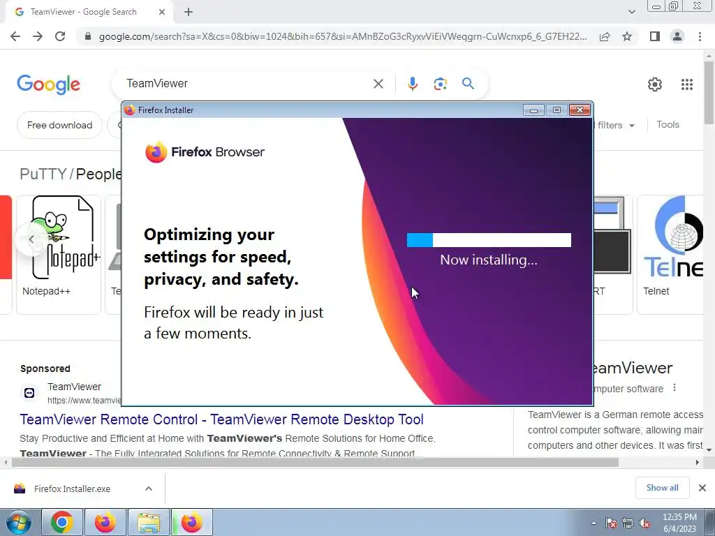The width and height of the screenshot is (715, 536).
Task: Open a new Chrome tab
Action: pyautogui.click(x=189, y=13)
